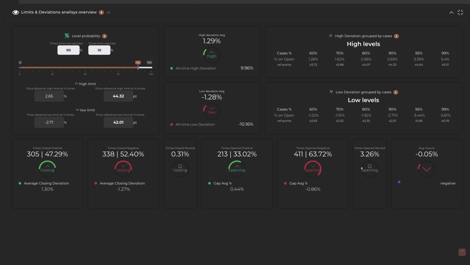Toggle the Gap Avg % legend under Opened Positive
Screen dimensions: 470x265
point(210,183)
